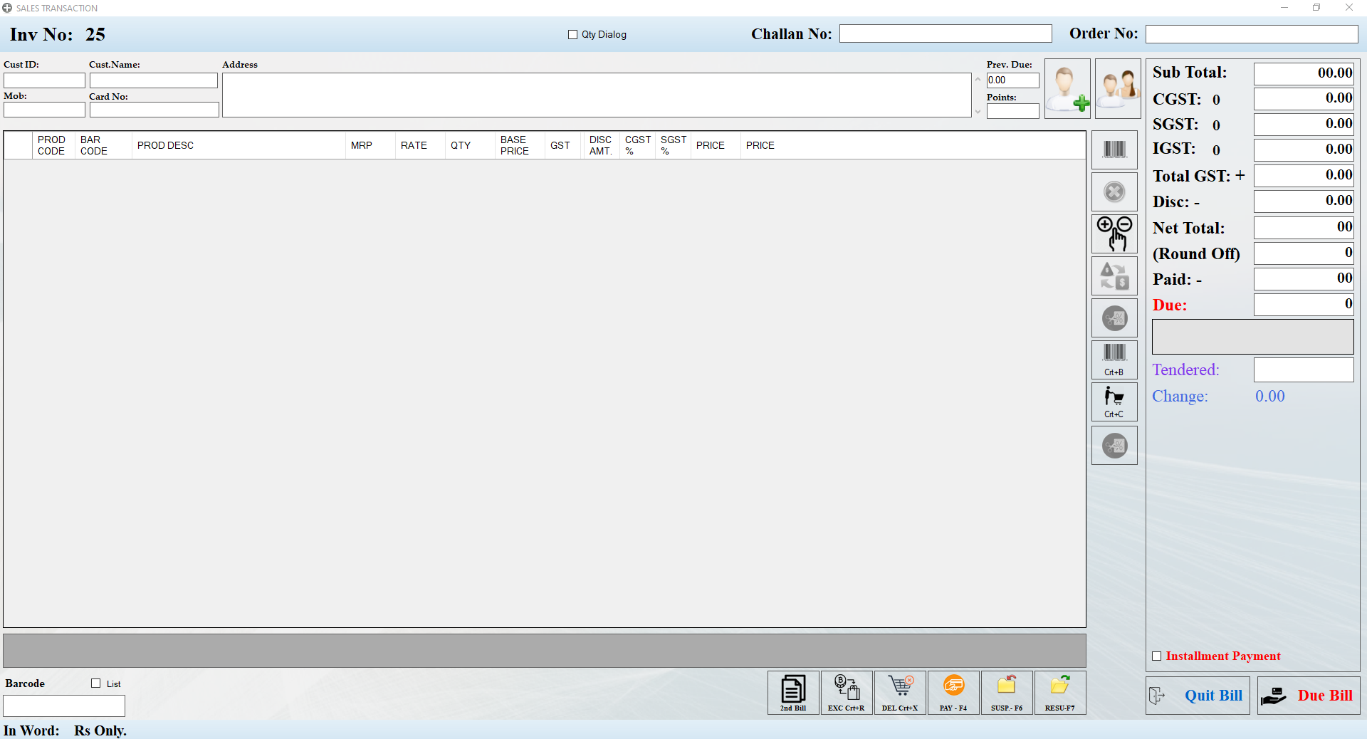1367x739 pixels.
Task: Open the 2nd Bill document icon
Action: tap(793, 692)
